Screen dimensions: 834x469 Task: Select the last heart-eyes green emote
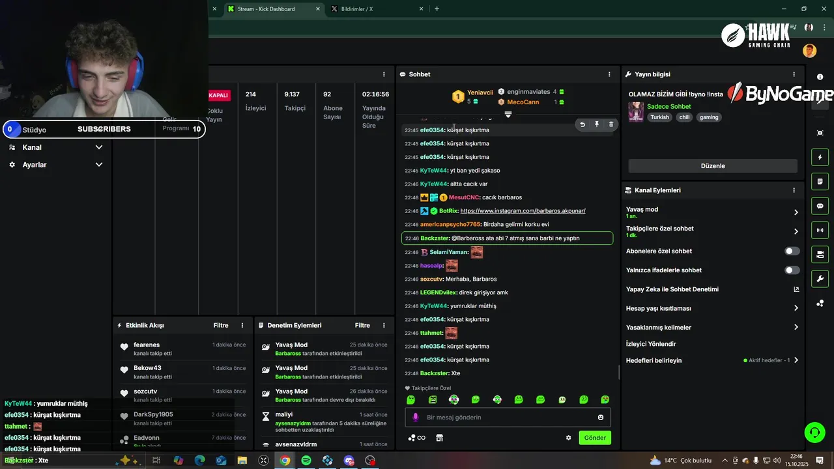605,399
